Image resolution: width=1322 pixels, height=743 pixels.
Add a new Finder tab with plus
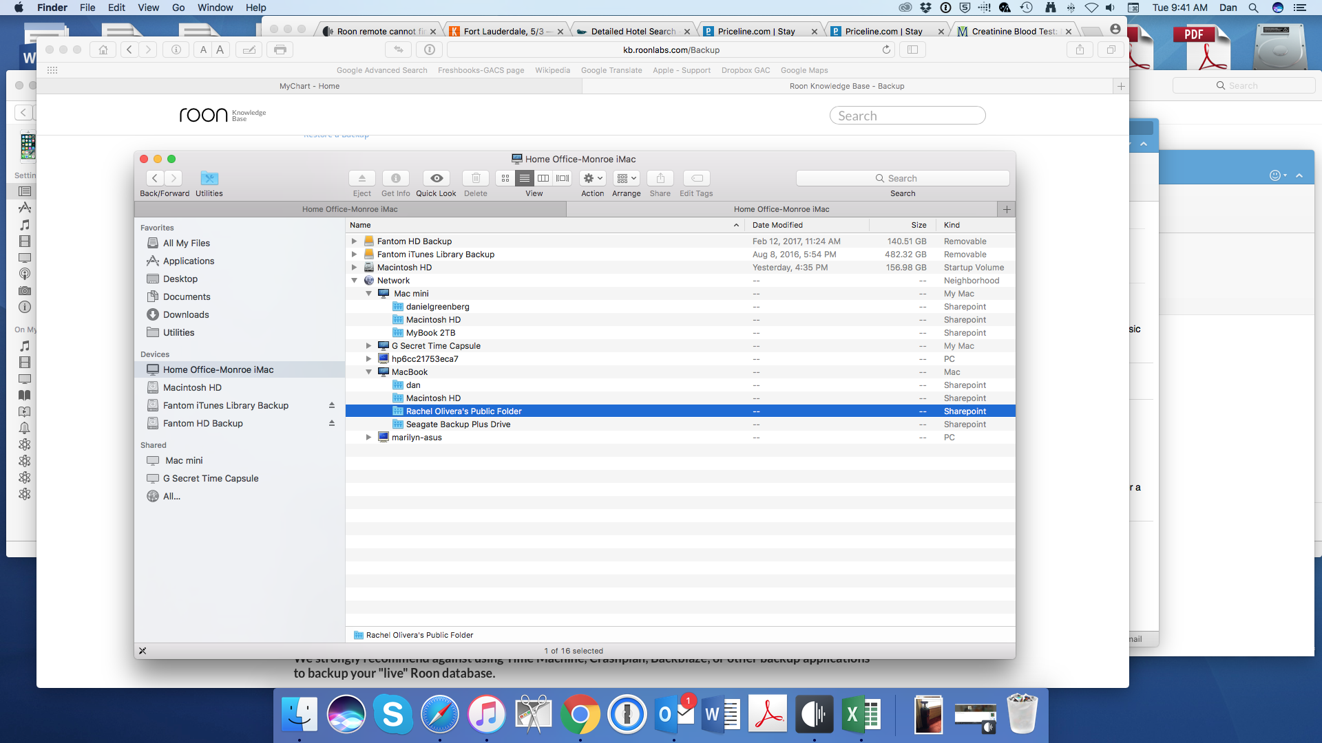(x=1007, y=209)
